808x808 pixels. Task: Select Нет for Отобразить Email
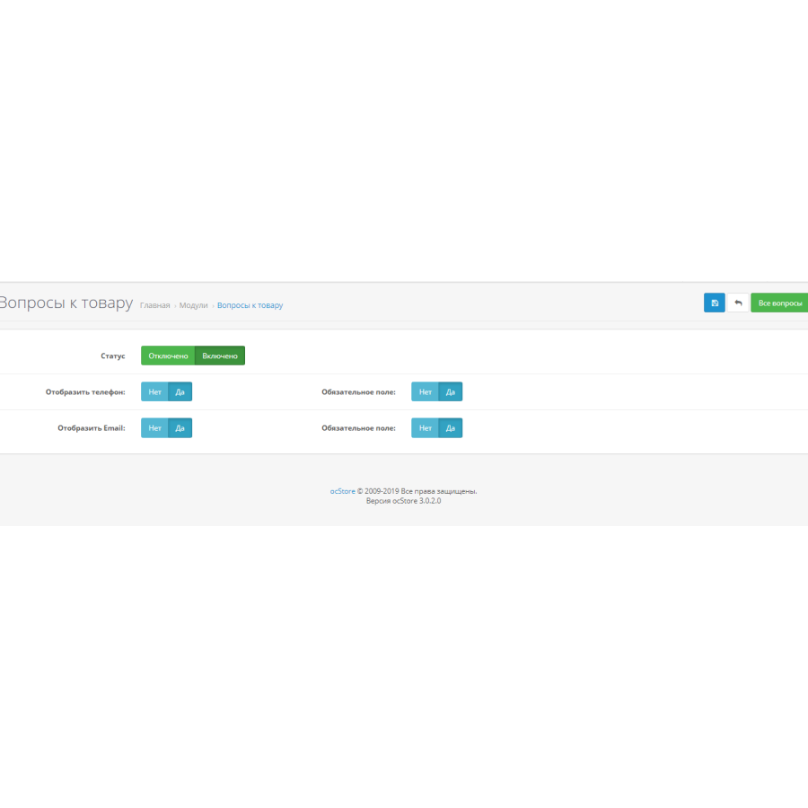tap(154, 427)
